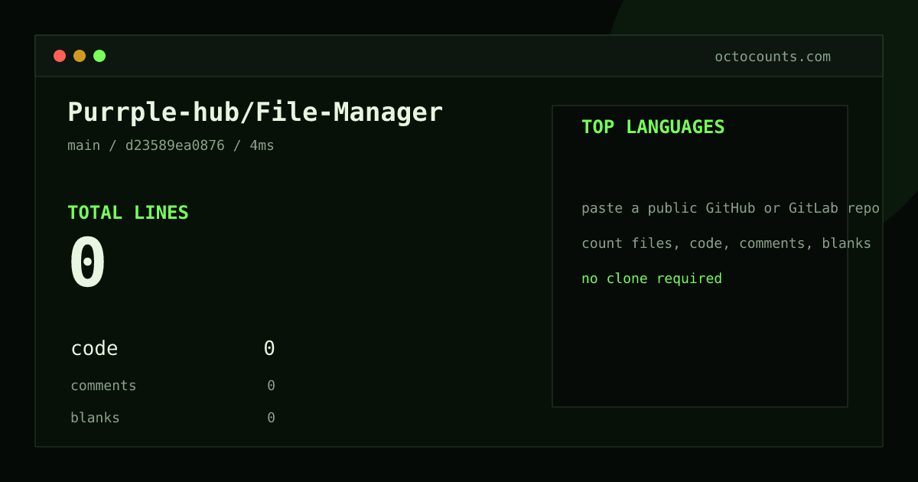Click the 'comments' row label

pos(103,386)
